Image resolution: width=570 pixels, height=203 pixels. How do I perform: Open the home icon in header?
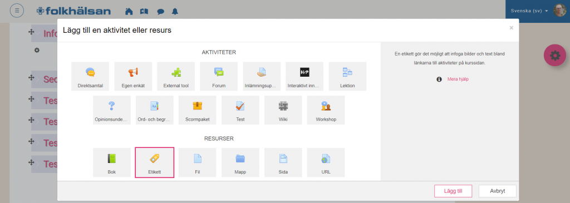click(x=129, y=11)
